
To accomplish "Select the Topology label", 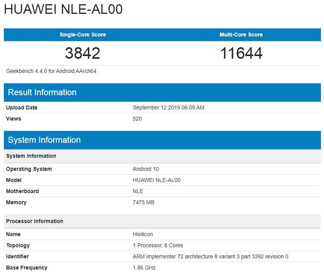I will click(x=18, y=245).
